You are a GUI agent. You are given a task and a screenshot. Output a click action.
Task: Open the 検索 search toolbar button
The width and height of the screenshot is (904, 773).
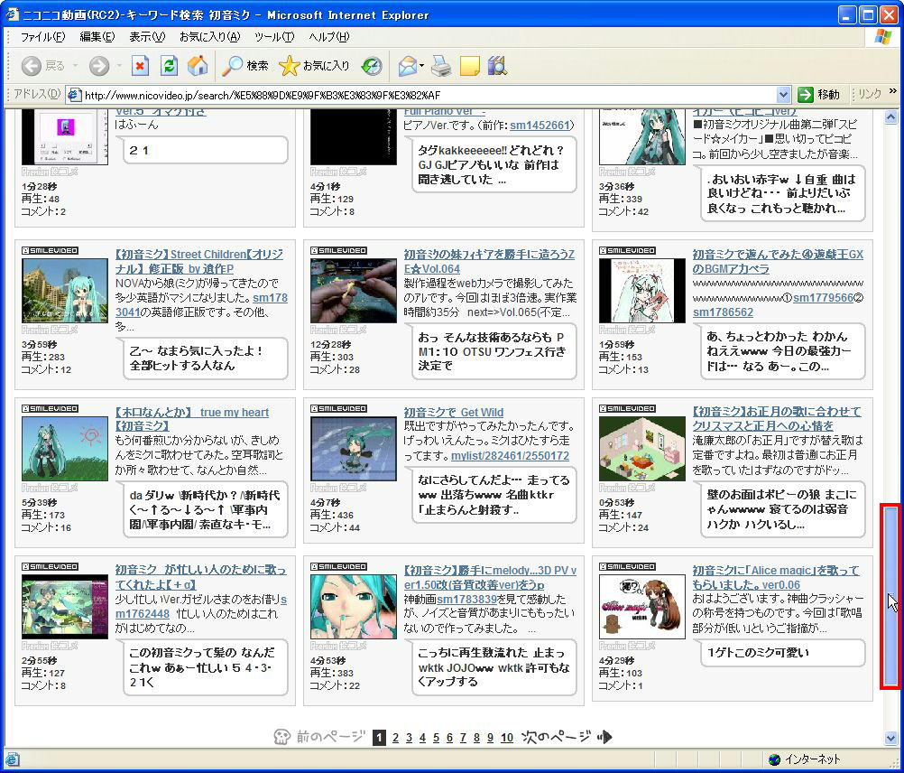click(x=245, y=66)
